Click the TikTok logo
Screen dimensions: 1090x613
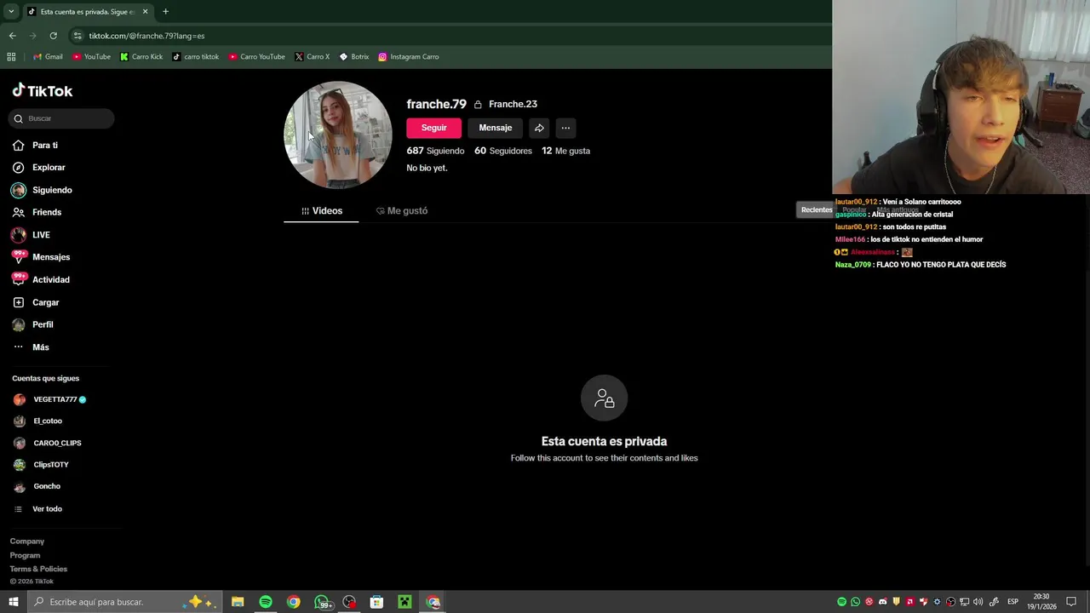coord(42,91)
